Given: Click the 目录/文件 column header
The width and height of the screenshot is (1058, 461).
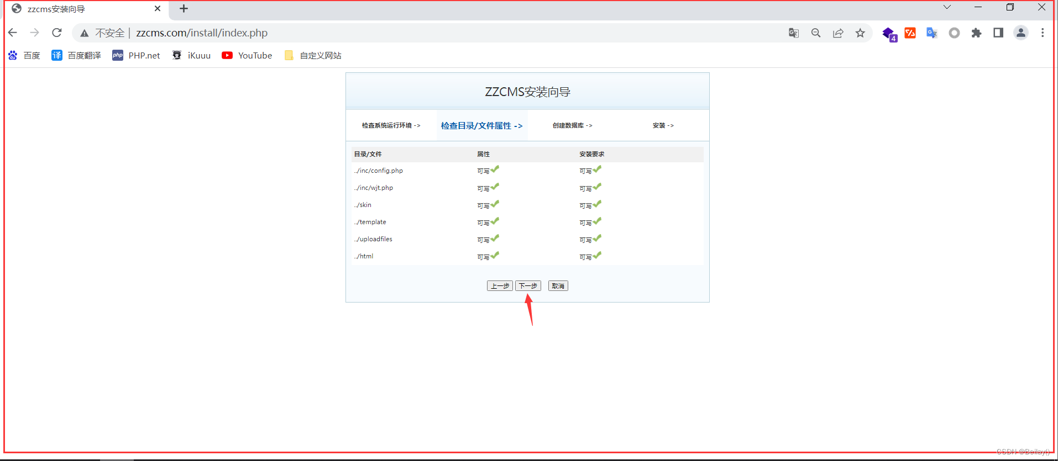Looking at the screenshot, I should click(x=368, y=154).
